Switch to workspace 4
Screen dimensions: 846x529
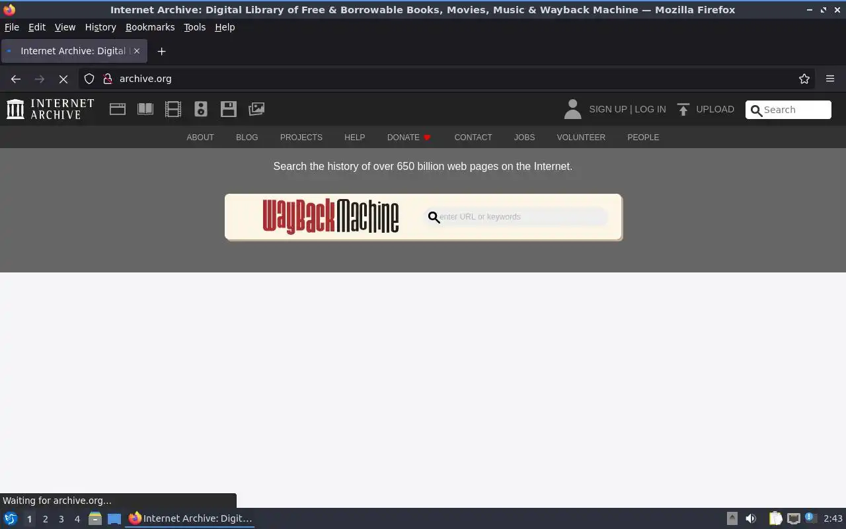tap(77, 519)
